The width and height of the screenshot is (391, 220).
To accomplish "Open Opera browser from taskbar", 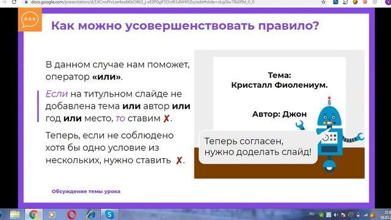I will point(71,215).
